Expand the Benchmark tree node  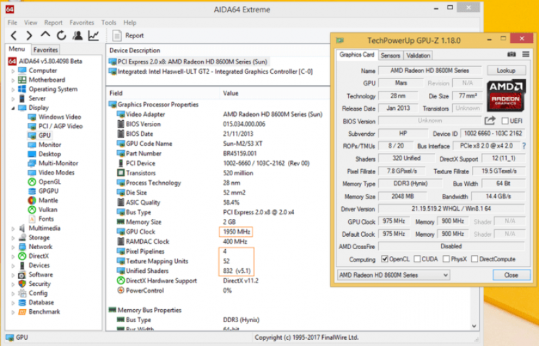point(13,312)
